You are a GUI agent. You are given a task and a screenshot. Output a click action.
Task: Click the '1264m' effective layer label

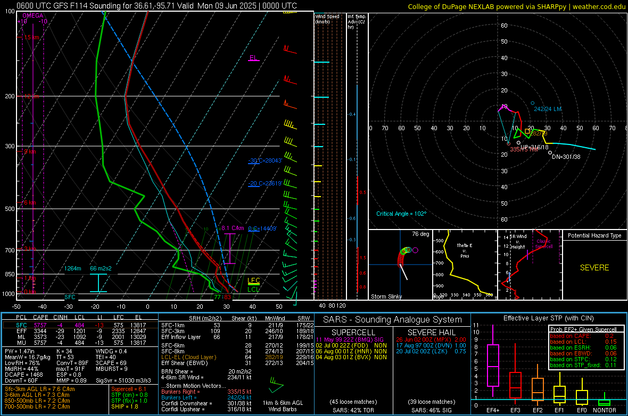[73, 268]
